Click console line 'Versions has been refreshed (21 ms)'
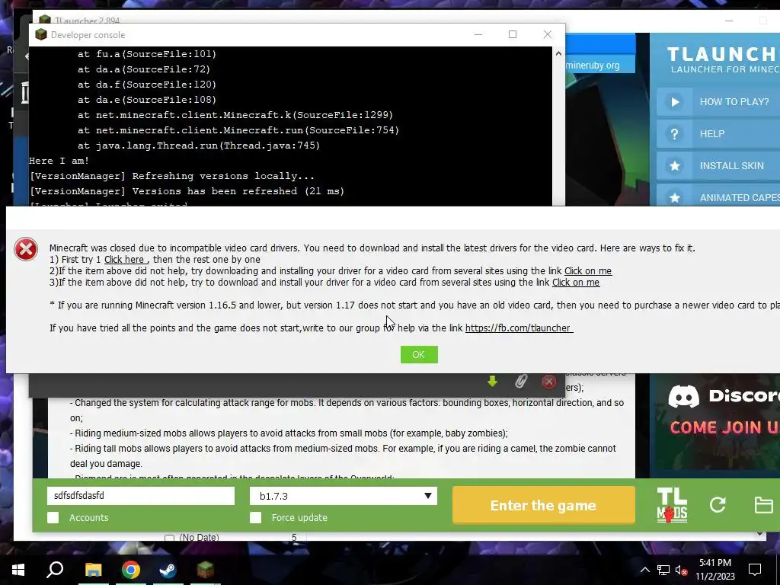 [x=187, y=191]
